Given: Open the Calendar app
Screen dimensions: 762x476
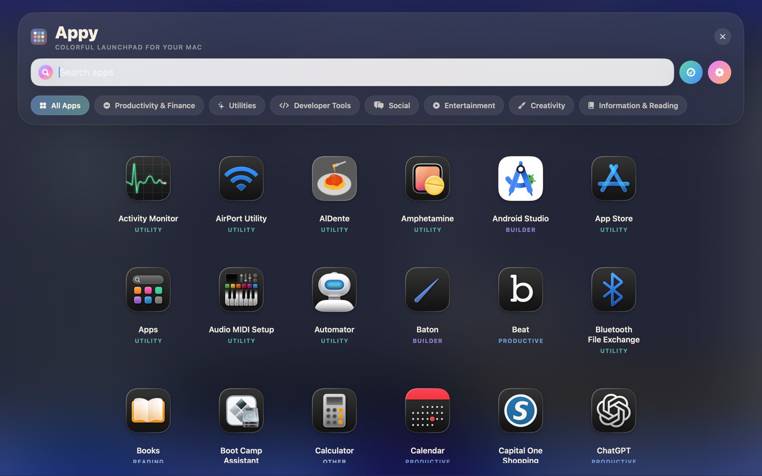Looking at the screenshot, I should click(428, 410).
